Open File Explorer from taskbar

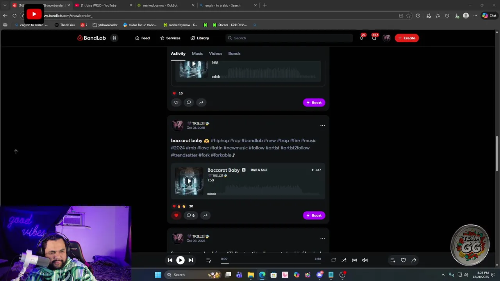pyautogui.click(x=250, y=275)
